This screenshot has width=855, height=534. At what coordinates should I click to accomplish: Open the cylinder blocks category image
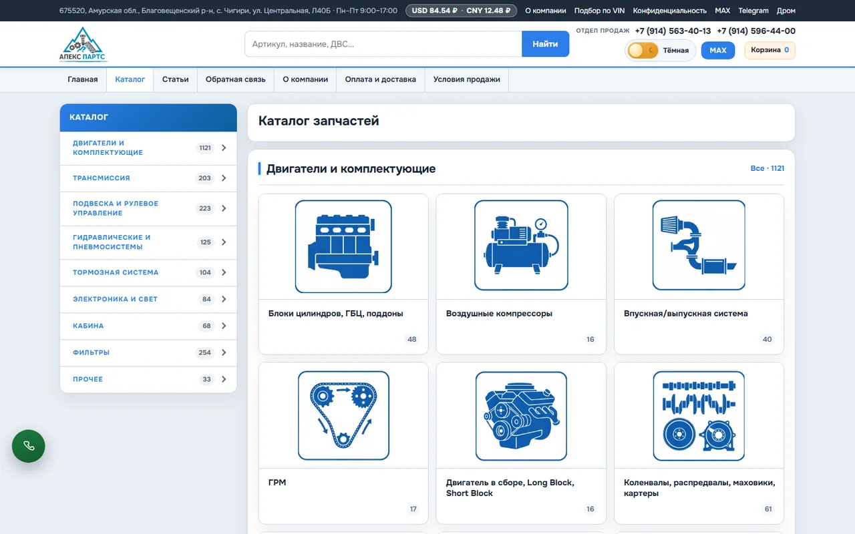(x=343, y=246)
